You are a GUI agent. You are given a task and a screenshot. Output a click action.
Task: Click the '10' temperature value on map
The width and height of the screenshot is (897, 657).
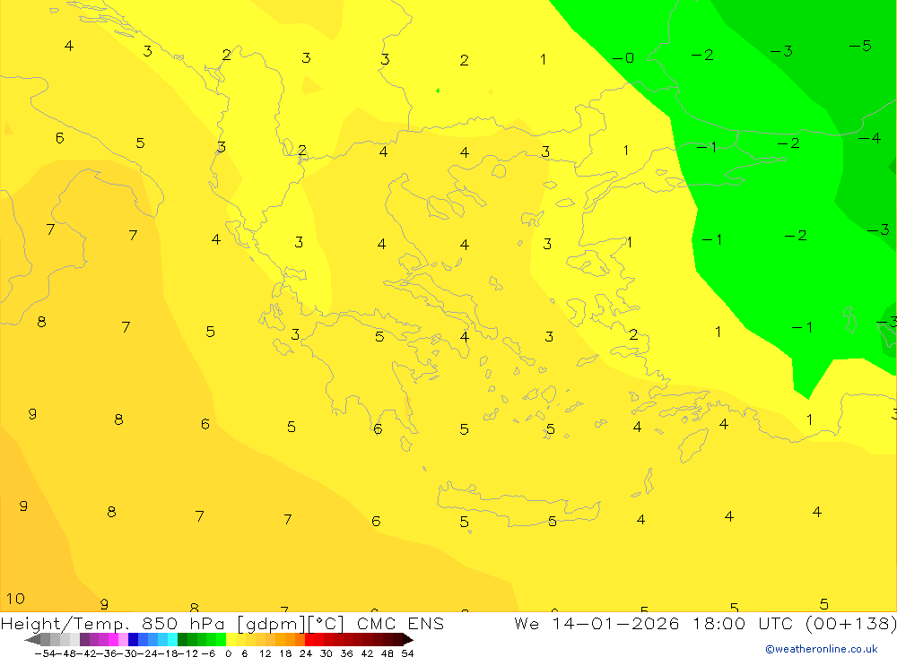pos(15,599)
